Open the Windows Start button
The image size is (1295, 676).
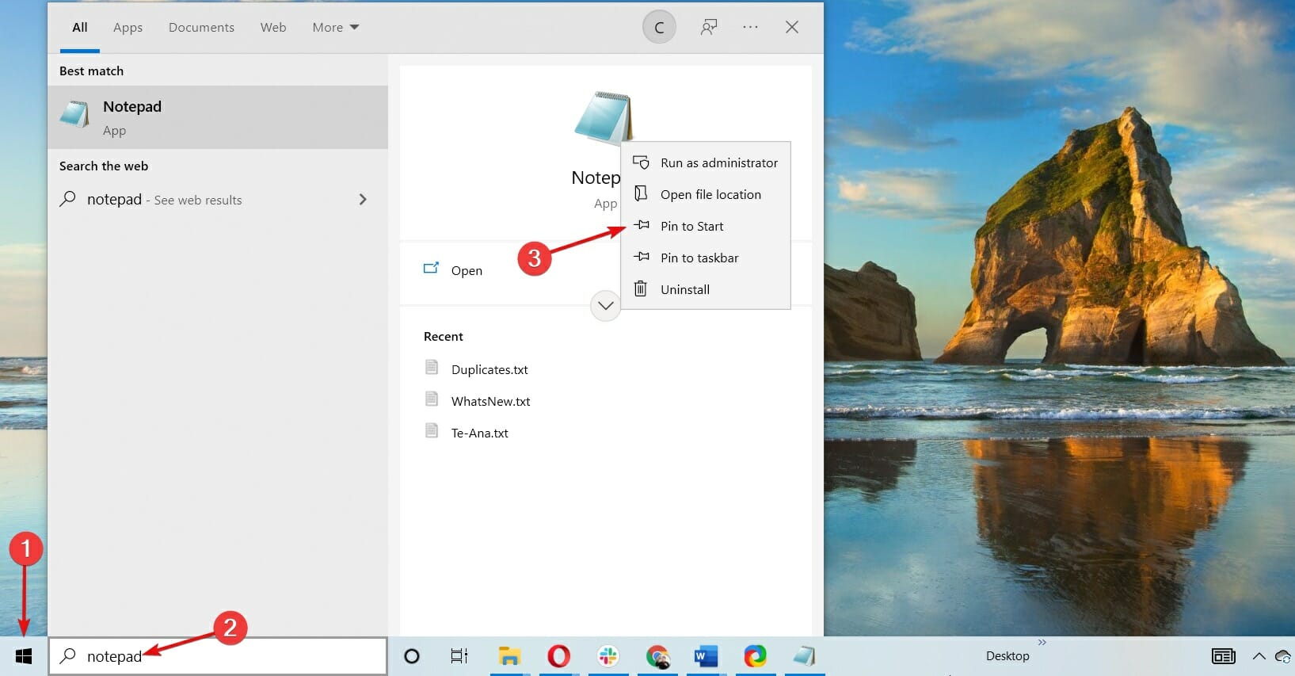pos(24,656)
